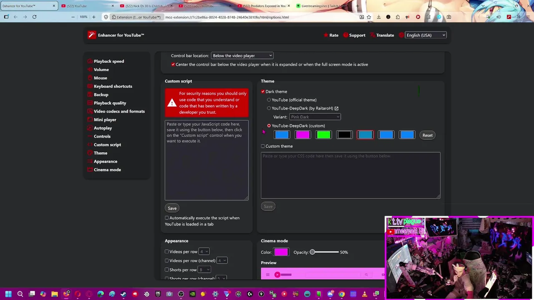Click browser back arrow
Image resolution: width=534 pixels, height=300 pixels.
click(15, 17)
